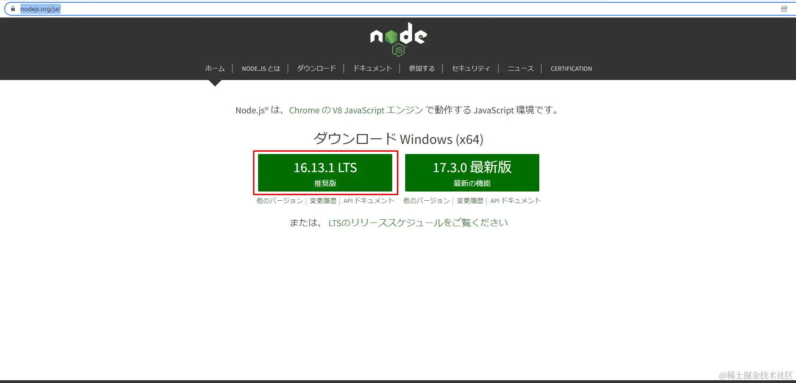Select 参加する in the top navigation

point(422,68)
